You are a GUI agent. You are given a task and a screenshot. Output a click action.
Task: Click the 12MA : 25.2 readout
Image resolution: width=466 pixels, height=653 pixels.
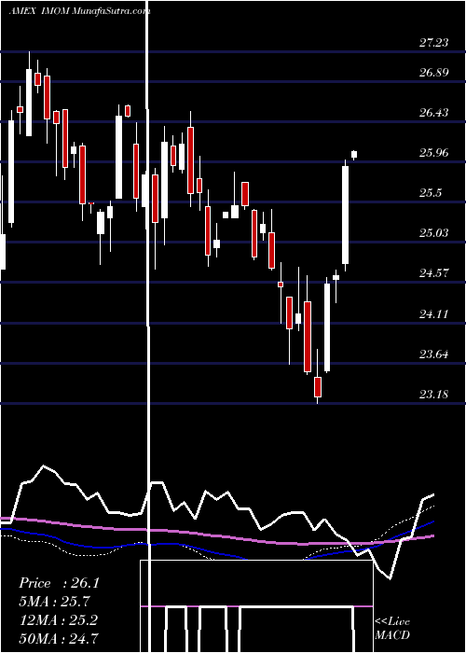58,620
